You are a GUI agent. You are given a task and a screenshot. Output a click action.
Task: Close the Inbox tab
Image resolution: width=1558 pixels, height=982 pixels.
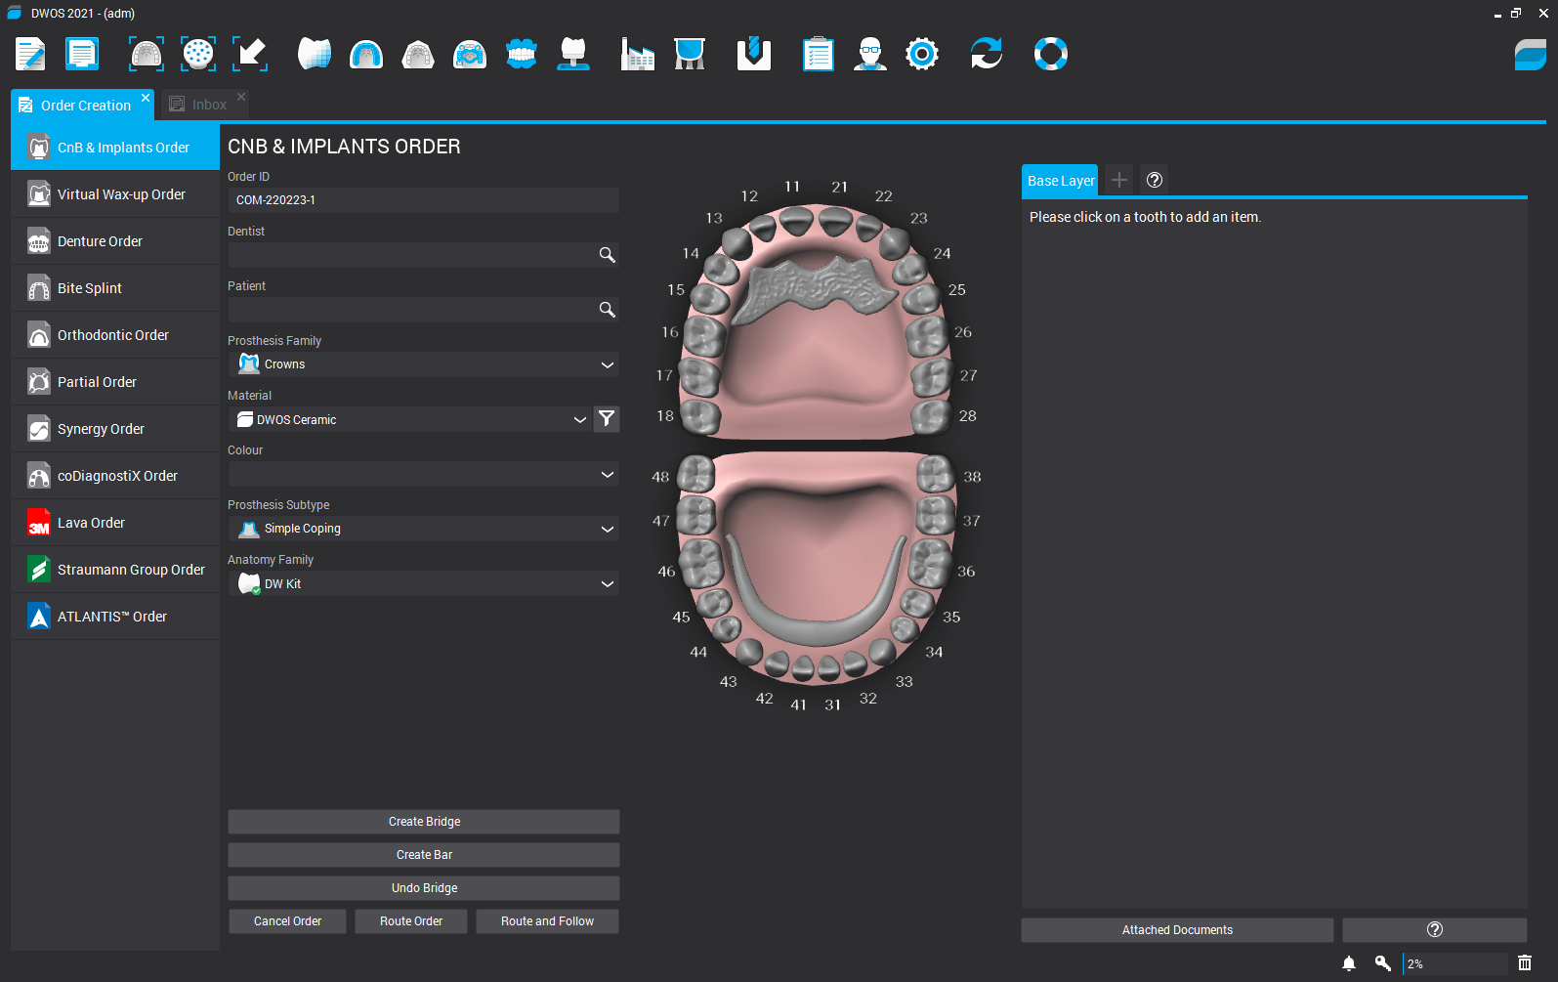coord(241,97)
